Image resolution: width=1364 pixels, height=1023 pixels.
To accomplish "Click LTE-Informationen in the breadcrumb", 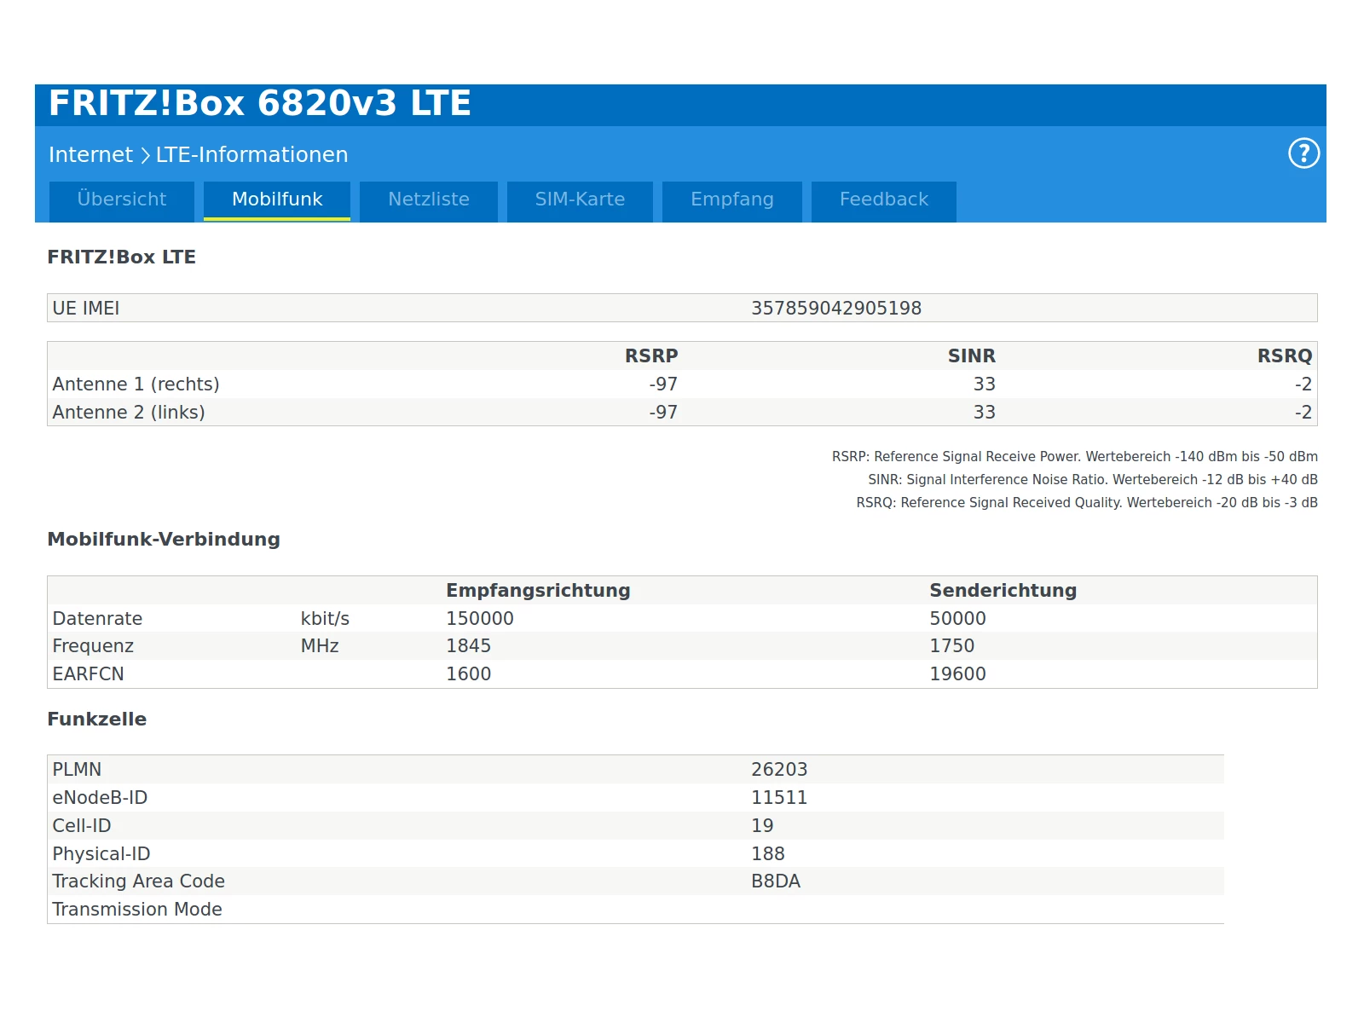I will coord(251,154).
